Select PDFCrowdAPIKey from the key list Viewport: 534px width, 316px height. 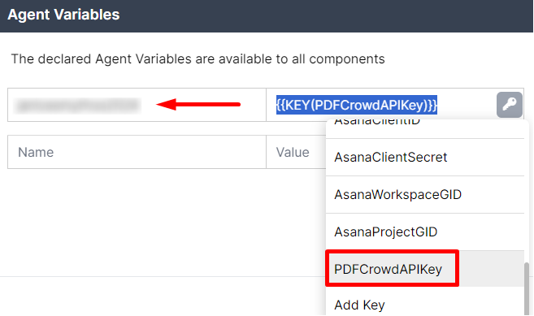point(388,269)
